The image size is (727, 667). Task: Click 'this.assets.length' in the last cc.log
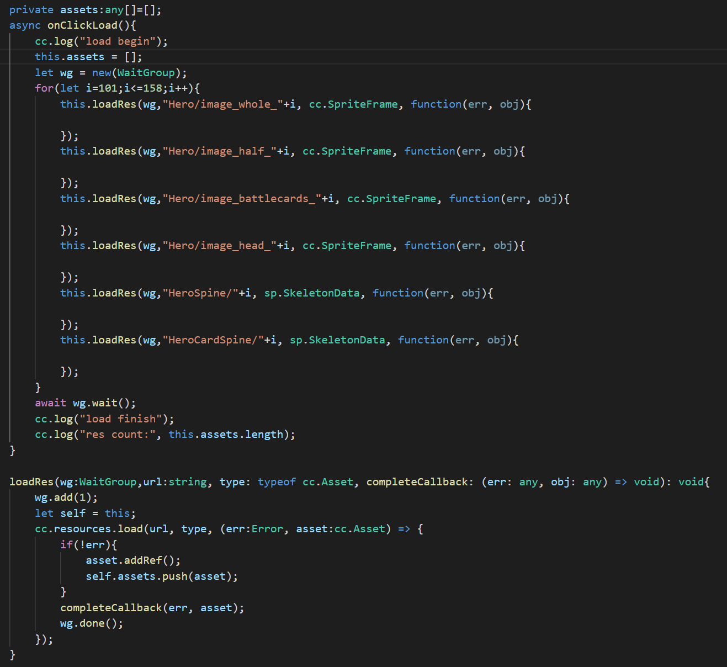[x=226, y=435]
